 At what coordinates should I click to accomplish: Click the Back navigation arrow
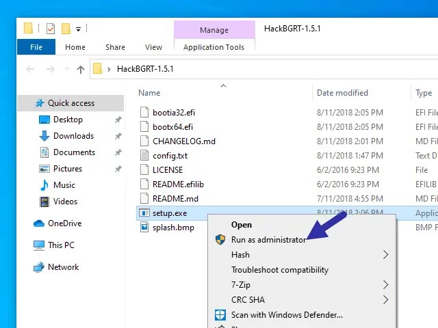30,69
